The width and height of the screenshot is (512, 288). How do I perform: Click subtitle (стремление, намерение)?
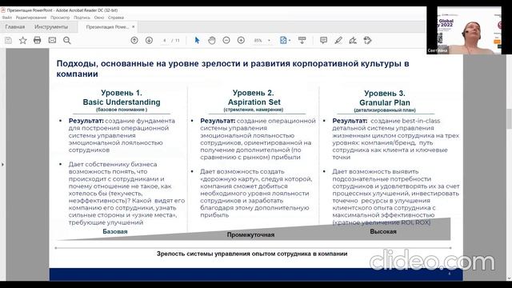click(x=254, y=110)
